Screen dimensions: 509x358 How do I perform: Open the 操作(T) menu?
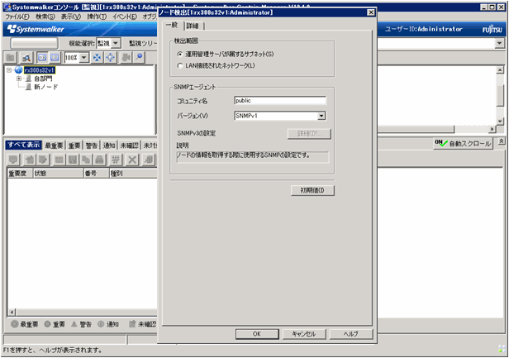pyautogui.click(x=97, y=17)
